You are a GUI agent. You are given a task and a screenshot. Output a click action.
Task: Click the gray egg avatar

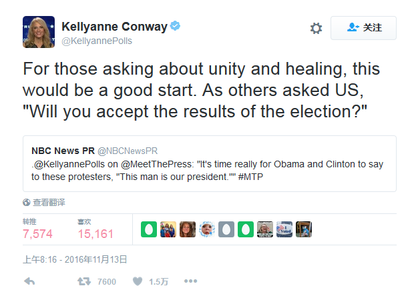(226, 229)
